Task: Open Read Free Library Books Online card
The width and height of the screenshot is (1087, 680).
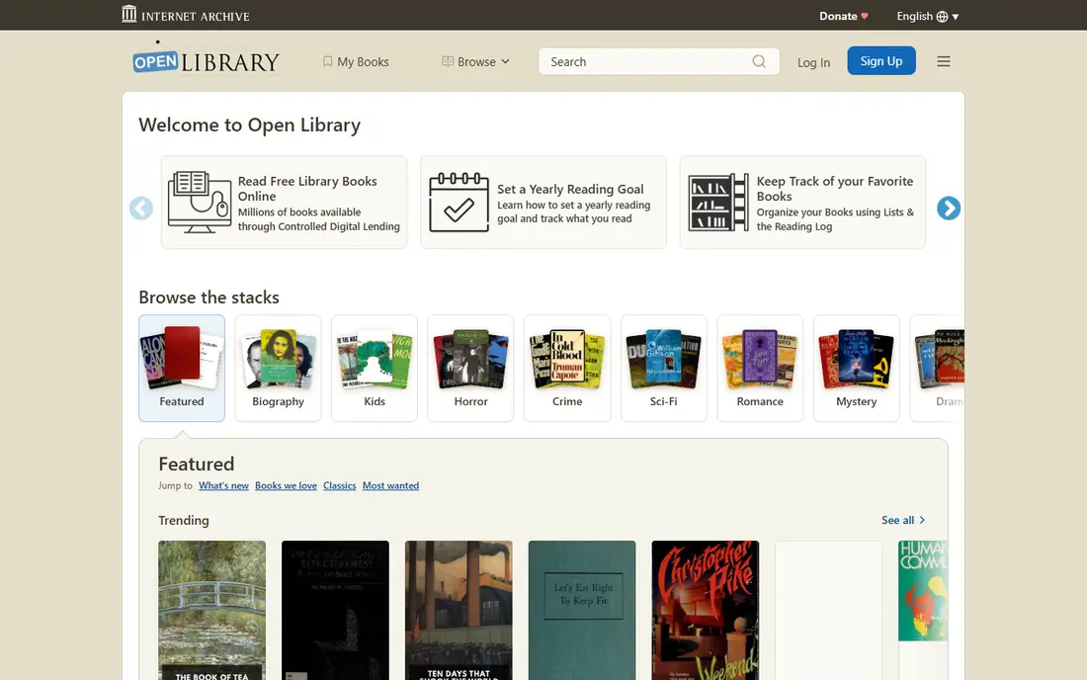Action: pyautogui.click(x=285, y=203)
